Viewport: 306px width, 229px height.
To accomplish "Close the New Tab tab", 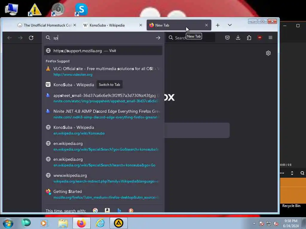I will click(206, 25).
